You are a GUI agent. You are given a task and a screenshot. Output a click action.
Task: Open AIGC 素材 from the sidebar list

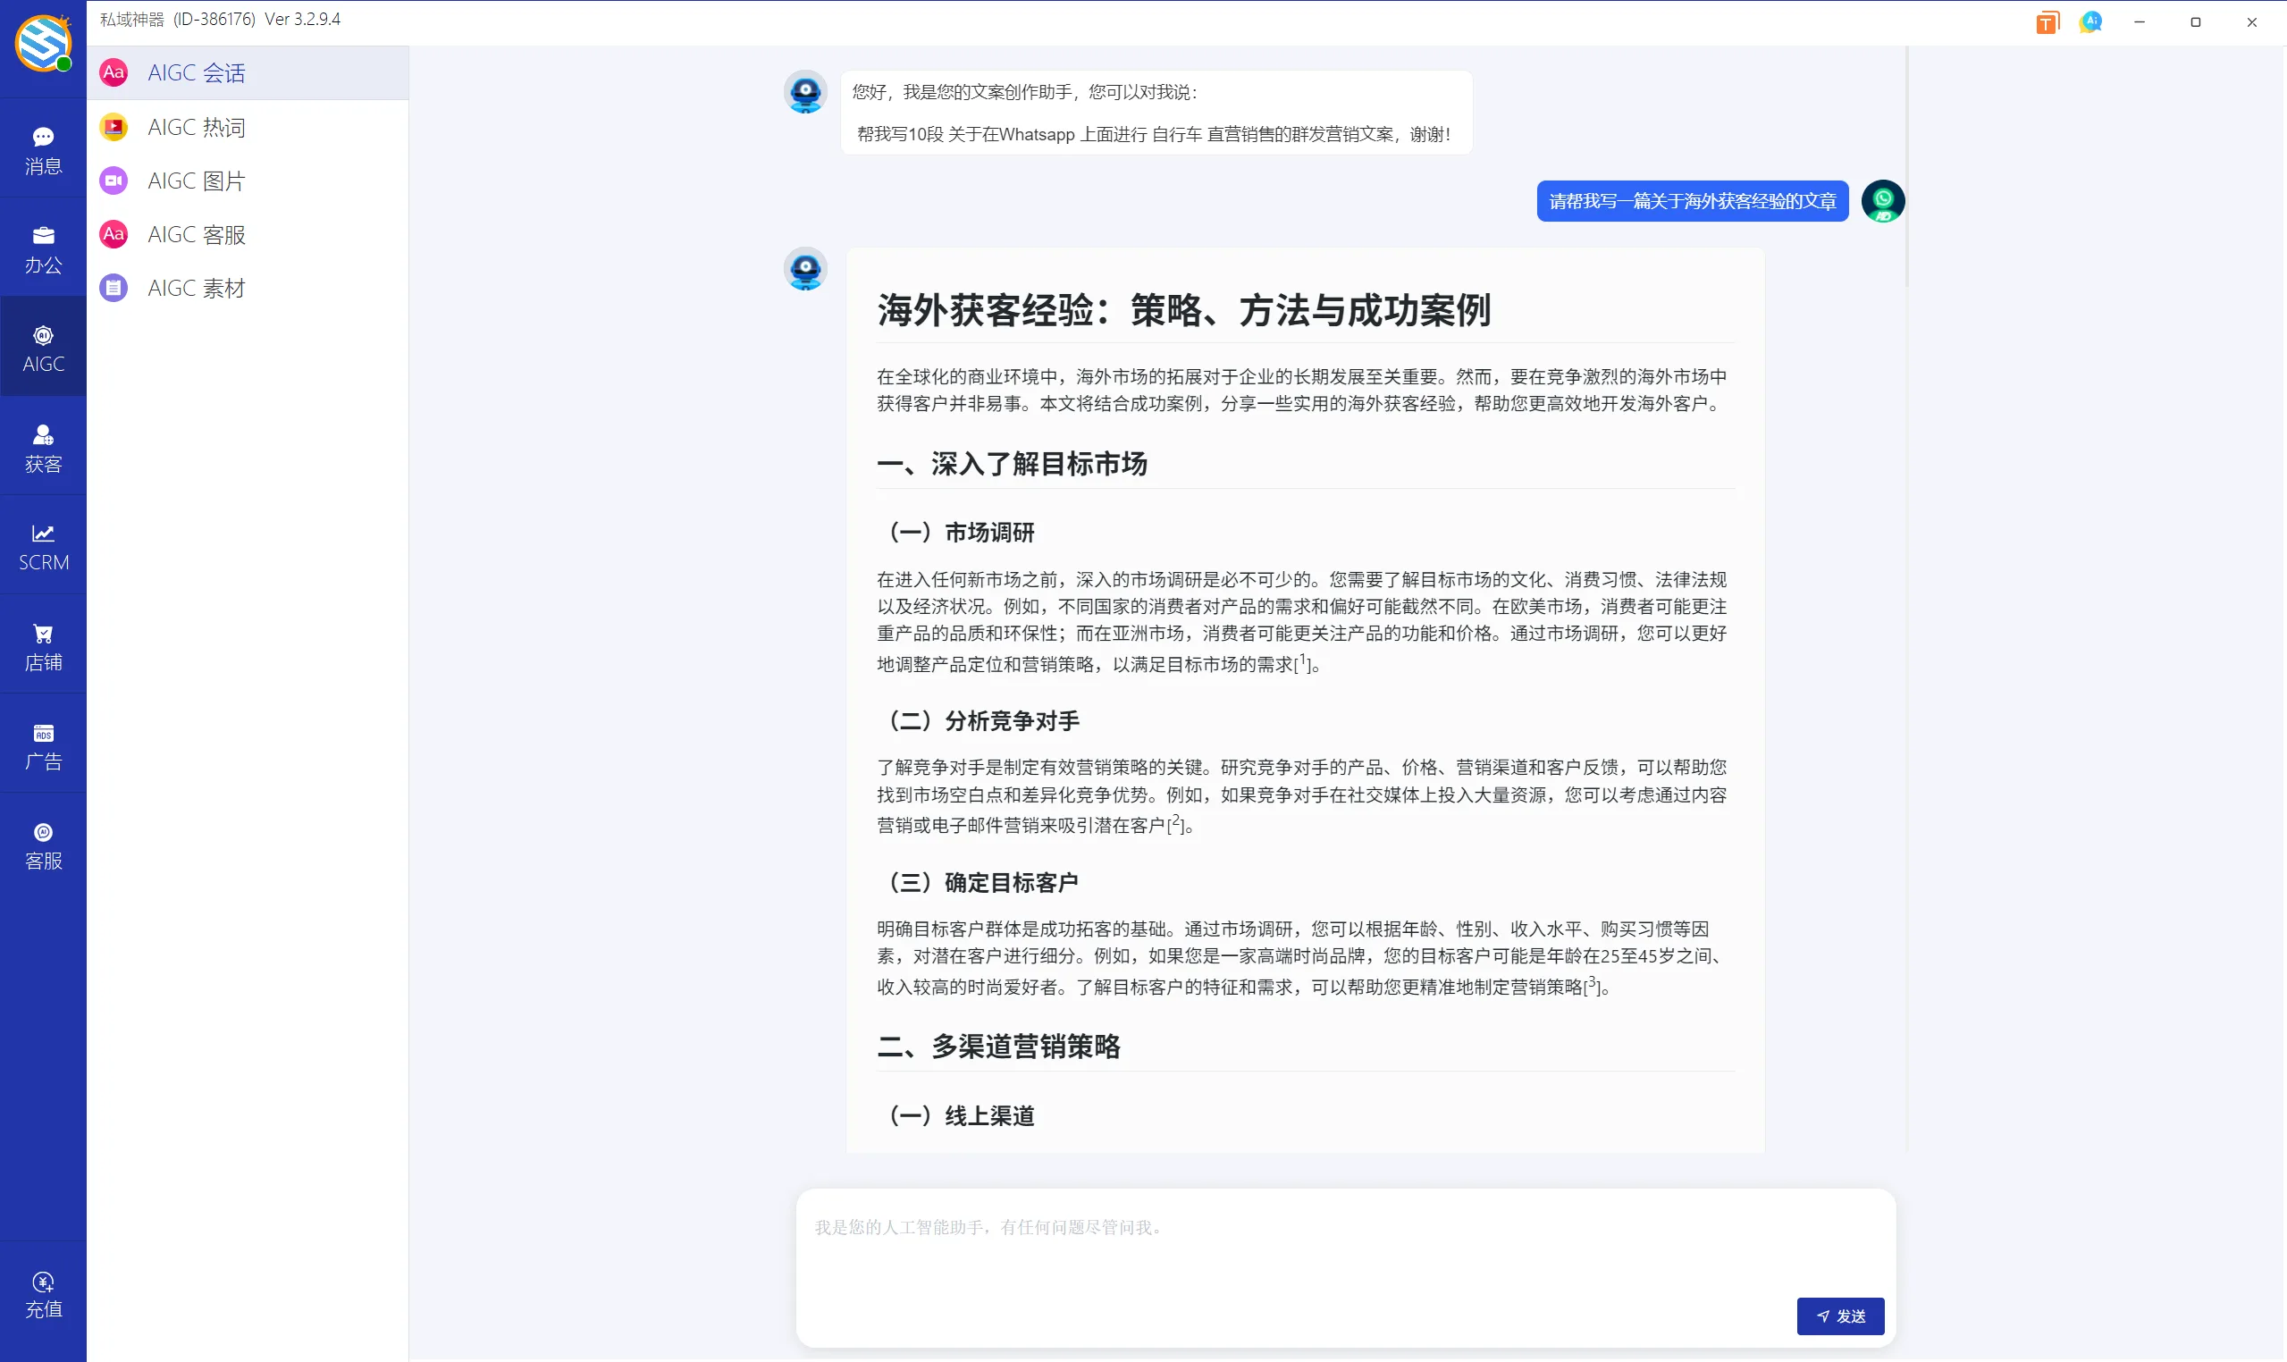click(x=196, y=287)
